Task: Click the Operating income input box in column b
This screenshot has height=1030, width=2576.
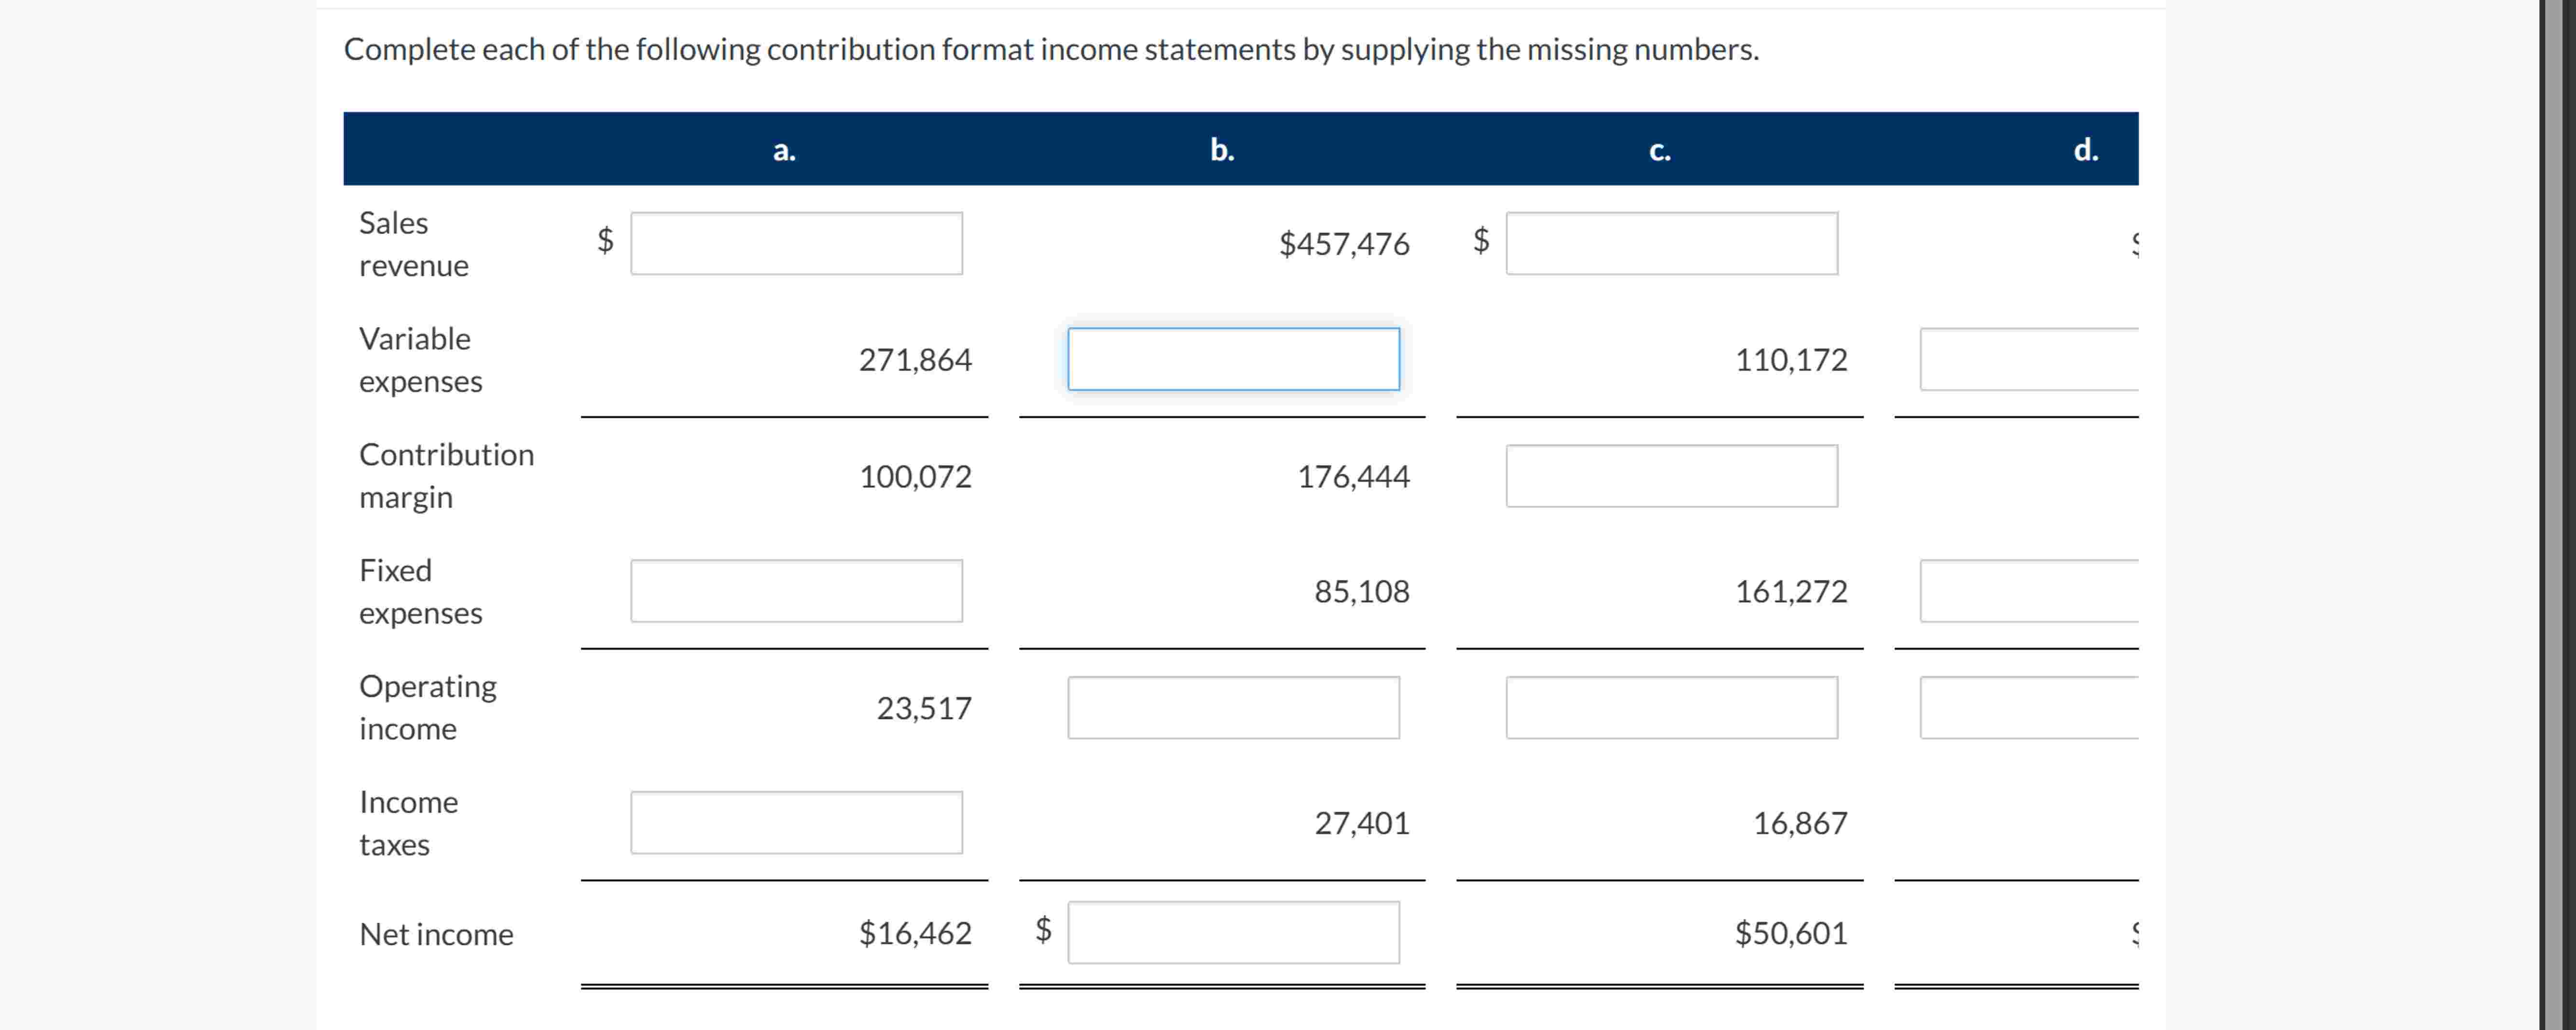Action: tap(1234, 708)
